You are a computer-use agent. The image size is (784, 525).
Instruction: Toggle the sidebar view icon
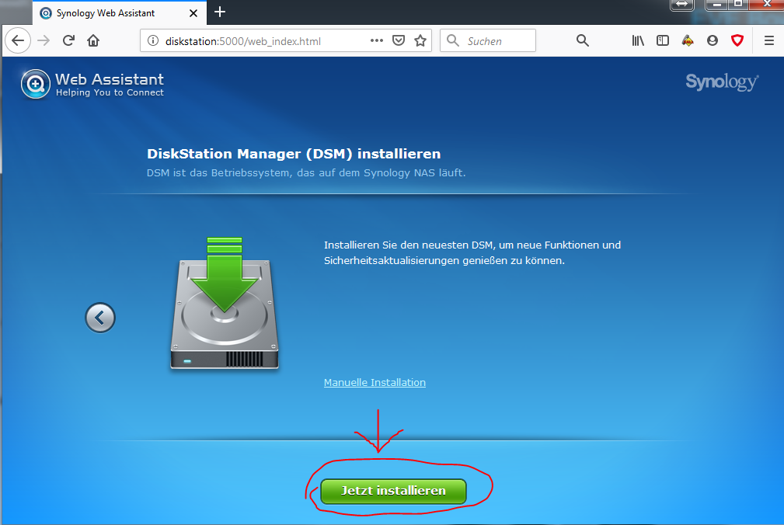(663, 41)
